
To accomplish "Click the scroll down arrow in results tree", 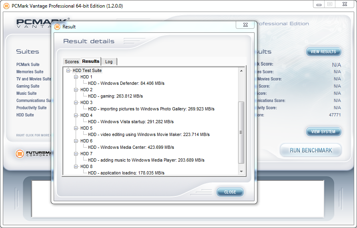I will pos(241,172).
